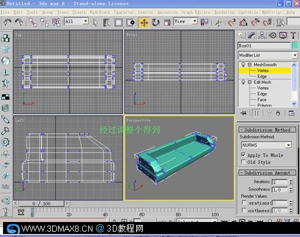Collapse the Edit Mesh sub-object tree
This screenshot has width=300, height=237.
click(x=250, y=82)
